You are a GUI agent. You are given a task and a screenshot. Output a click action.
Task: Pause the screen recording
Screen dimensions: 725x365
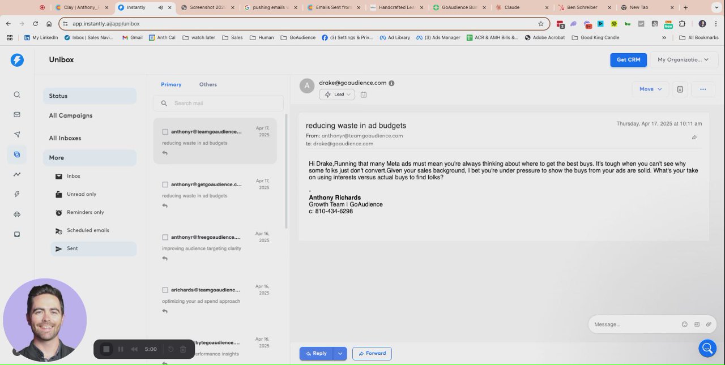(x=121, y=349)
